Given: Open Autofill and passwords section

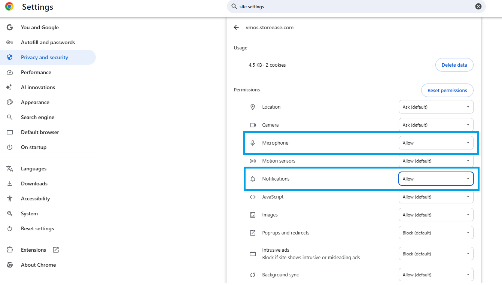Looking at the screenshot, I should pos(48,42).
